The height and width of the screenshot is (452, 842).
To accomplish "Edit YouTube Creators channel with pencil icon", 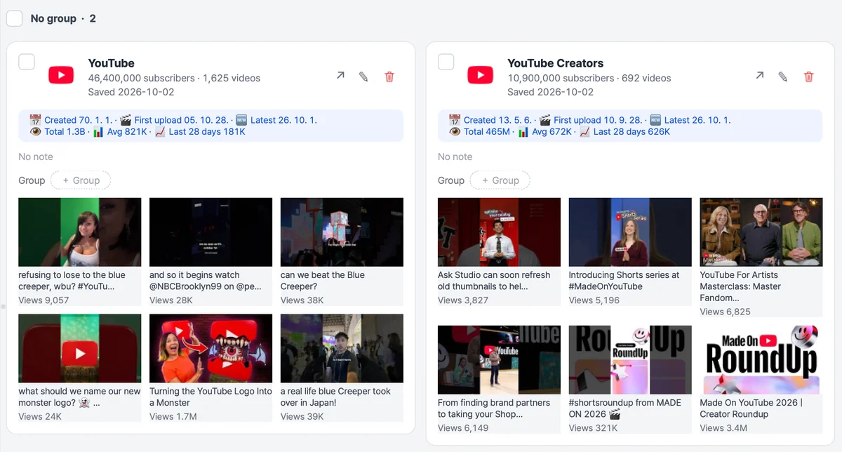I will click(783, 77).
